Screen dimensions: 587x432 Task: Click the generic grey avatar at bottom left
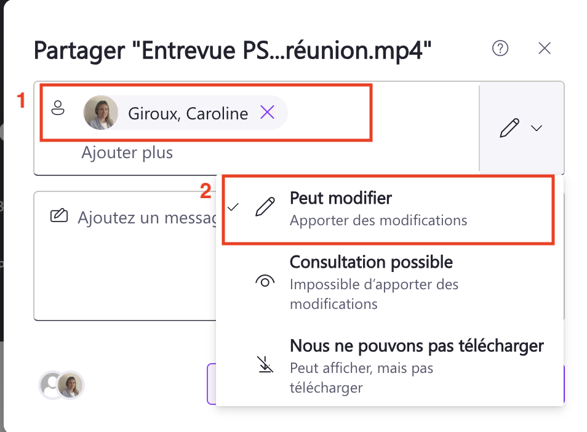pyautogui.click(x=50, y=385)
